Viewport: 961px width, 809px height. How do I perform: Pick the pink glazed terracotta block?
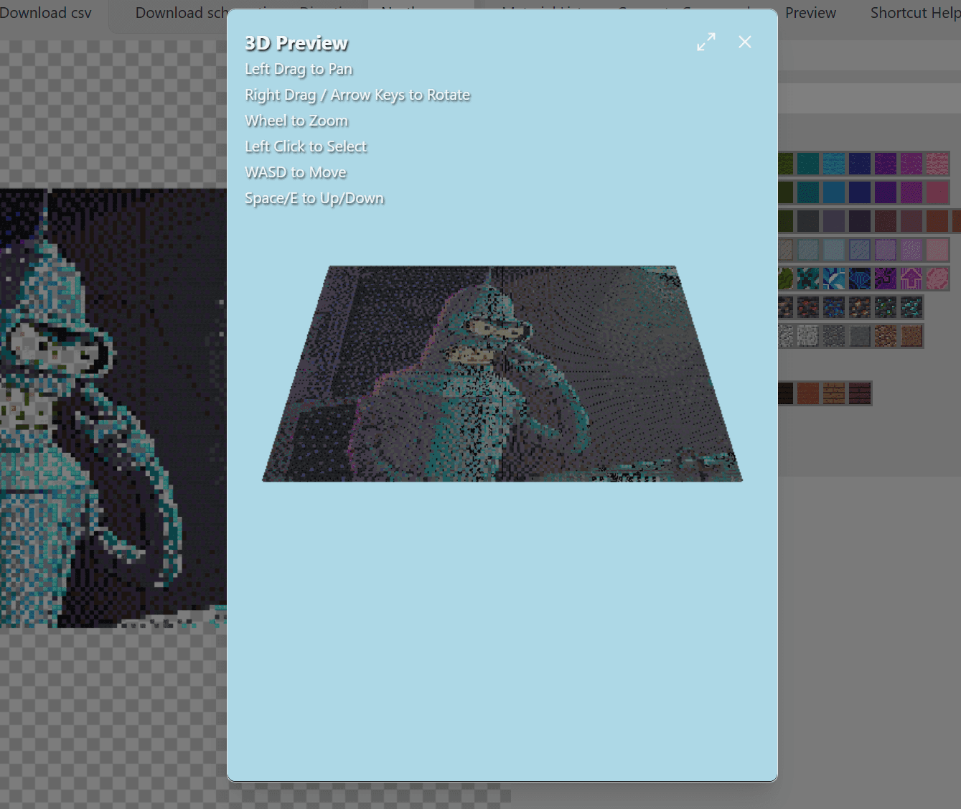tap(937, 279)
